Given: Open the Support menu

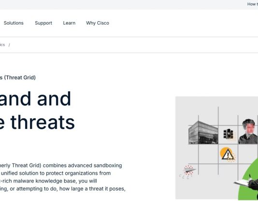Looking at the screenshot, I should [x=43, y=23].
